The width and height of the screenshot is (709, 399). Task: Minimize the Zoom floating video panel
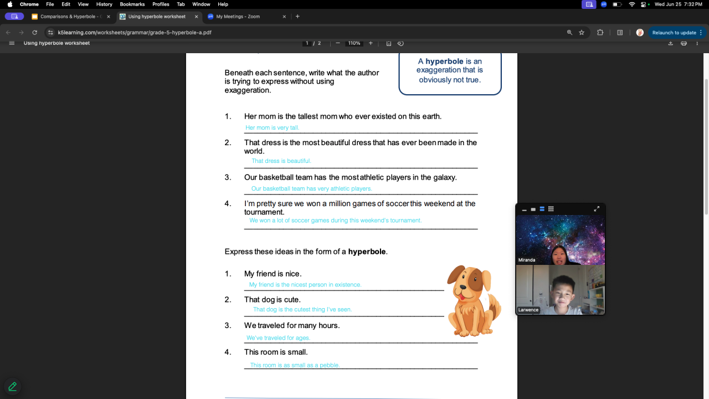tap(524, 209)
